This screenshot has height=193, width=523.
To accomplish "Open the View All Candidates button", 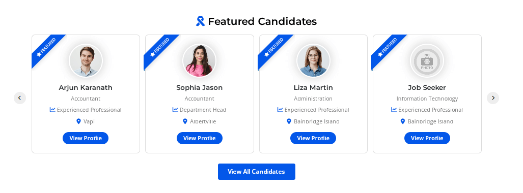I will [x=257, y=172].
